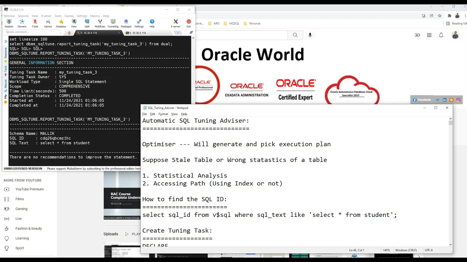Click 140% zoom in Notepad status bar

pyautogui.click(x=386, y=250)
